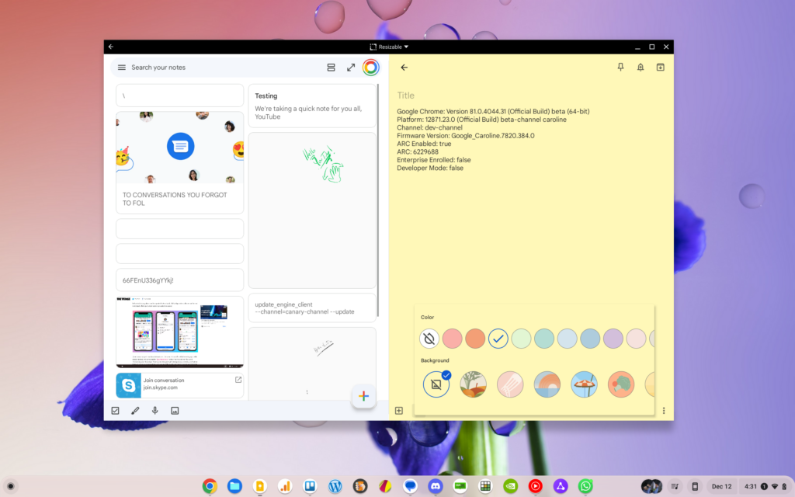The height and width of the screenshot is (497, 795).
Task: Archive the current note
Action: [x=660, y=67]
